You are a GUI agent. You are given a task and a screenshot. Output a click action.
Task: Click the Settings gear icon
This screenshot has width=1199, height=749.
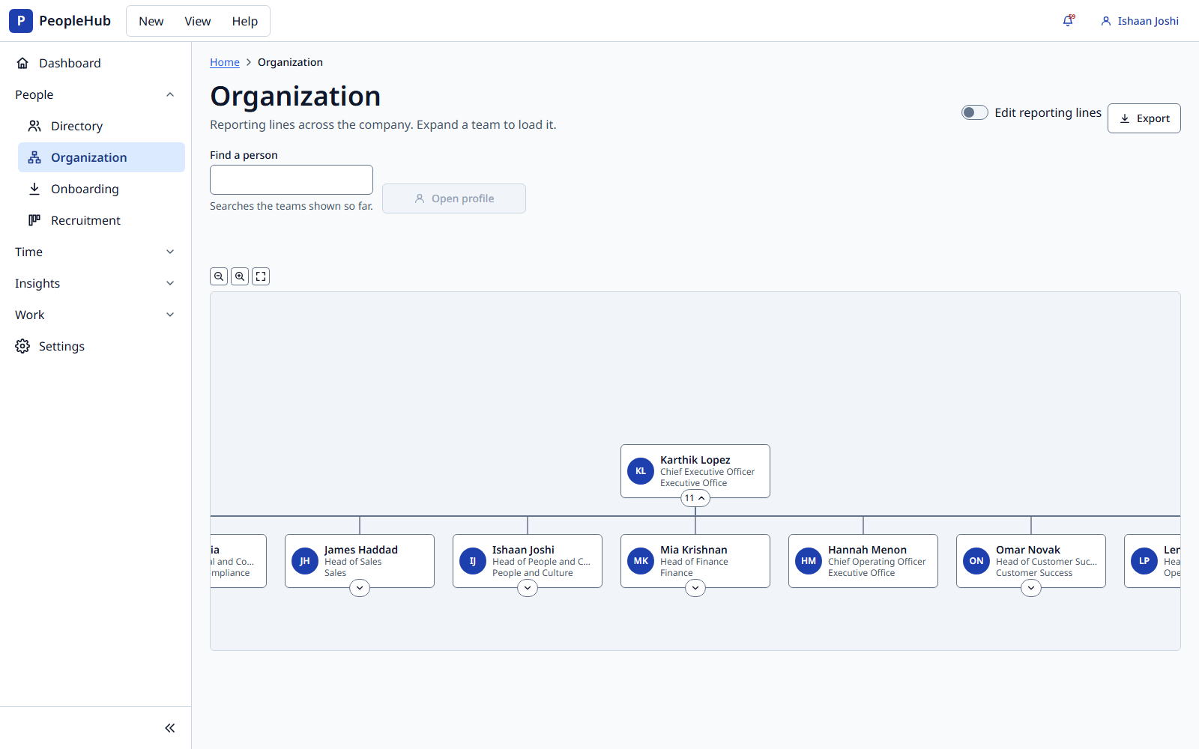(22, 346)
